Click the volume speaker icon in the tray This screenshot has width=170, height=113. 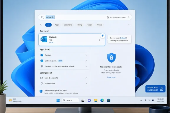pyautogui.click(x=149, y=100)
